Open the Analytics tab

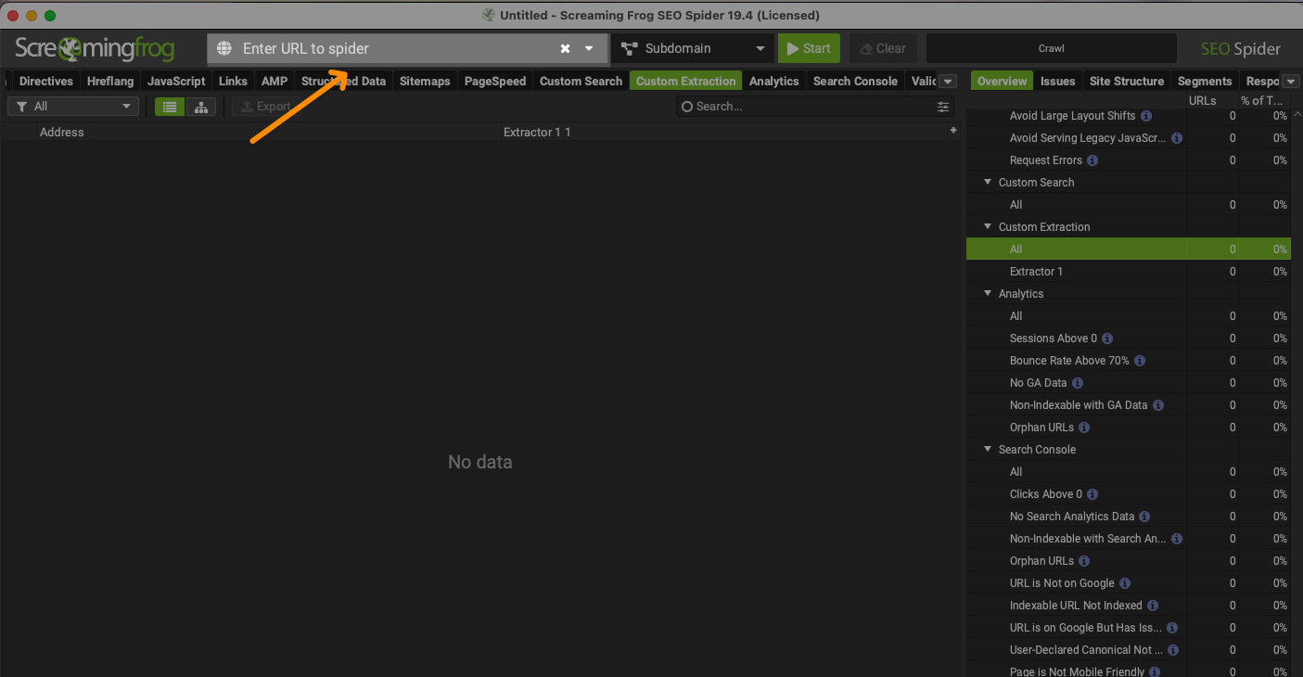(x=774, y=81)
